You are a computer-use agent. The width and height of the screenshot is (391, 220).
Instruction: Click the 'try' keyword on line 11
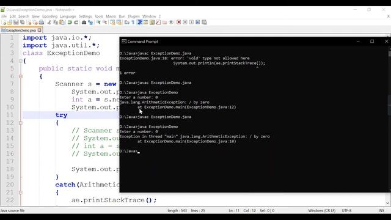click(61, 115)
